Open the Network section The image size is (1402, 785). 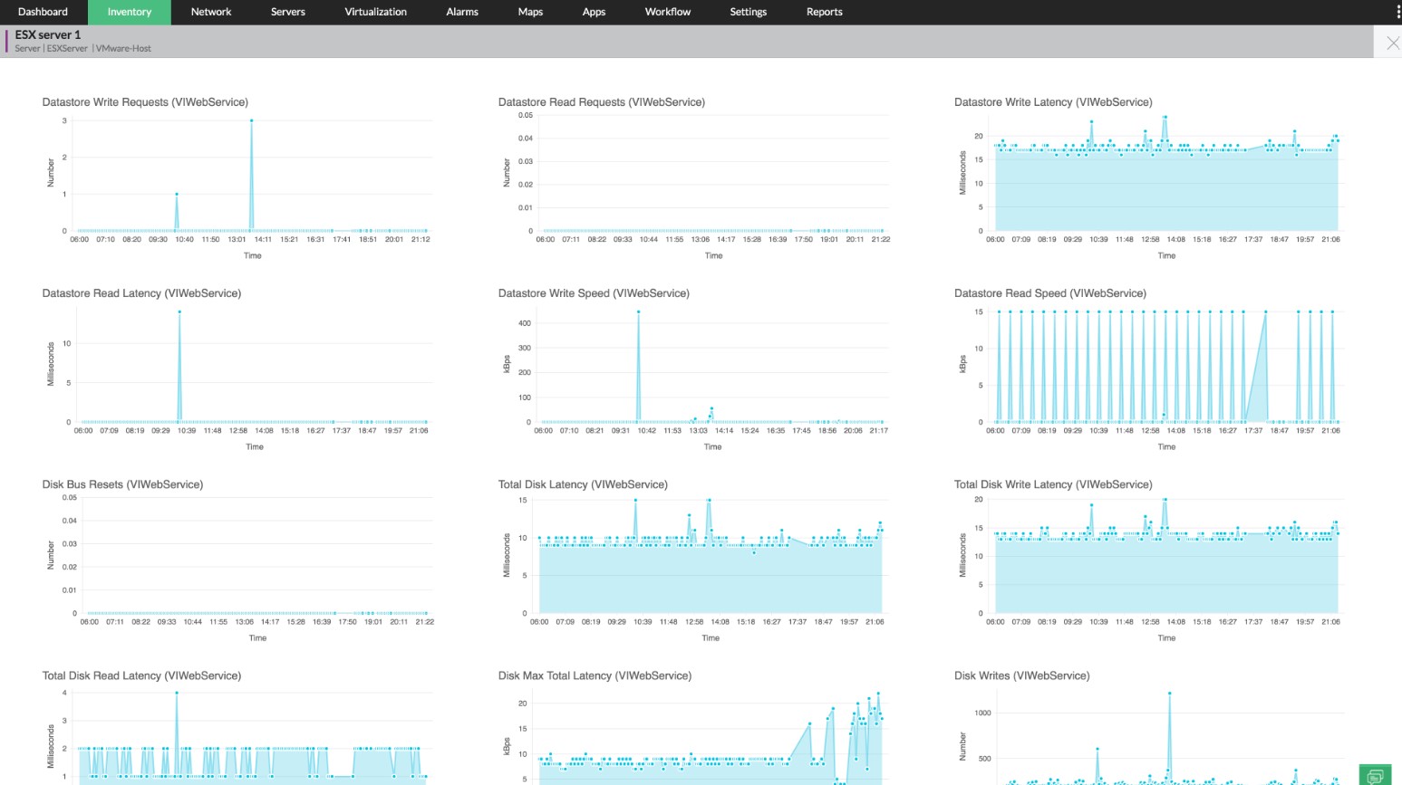point(210,12)
